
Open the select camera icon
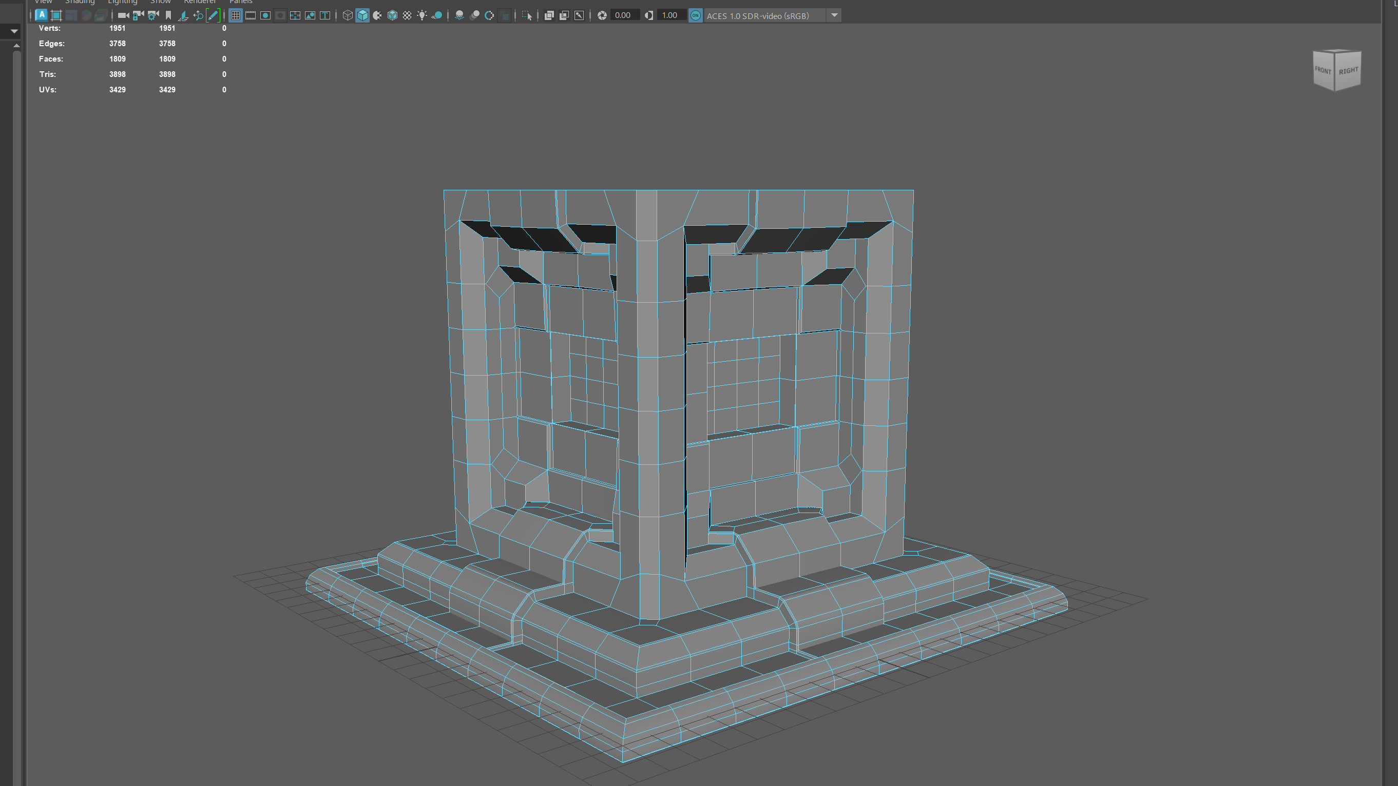(x=123, y=16)
